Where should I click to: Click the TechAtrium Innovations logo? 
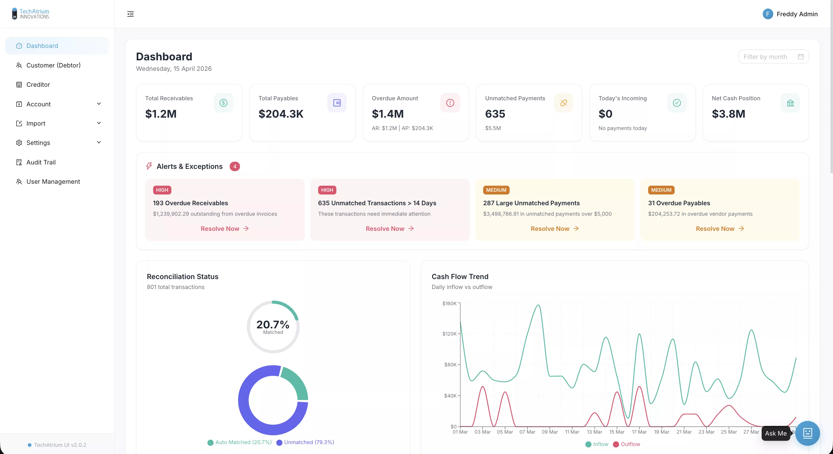tap(30, 14)
